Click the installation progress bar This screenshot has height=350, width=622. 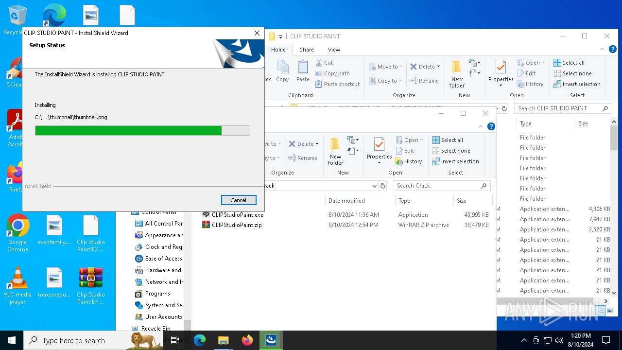tap(142, 130)
